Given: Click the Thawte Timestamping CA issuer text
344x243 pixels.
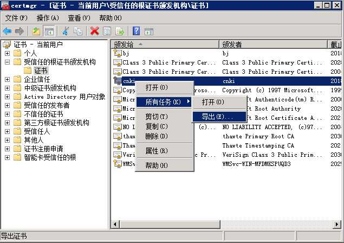Looking at the screenshot, I should click(258, 145).
